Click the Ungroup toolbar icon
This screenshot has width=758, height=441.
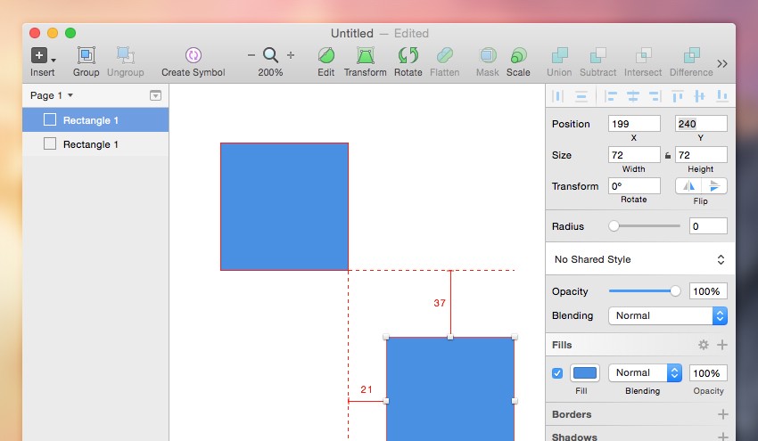[125, 55]
